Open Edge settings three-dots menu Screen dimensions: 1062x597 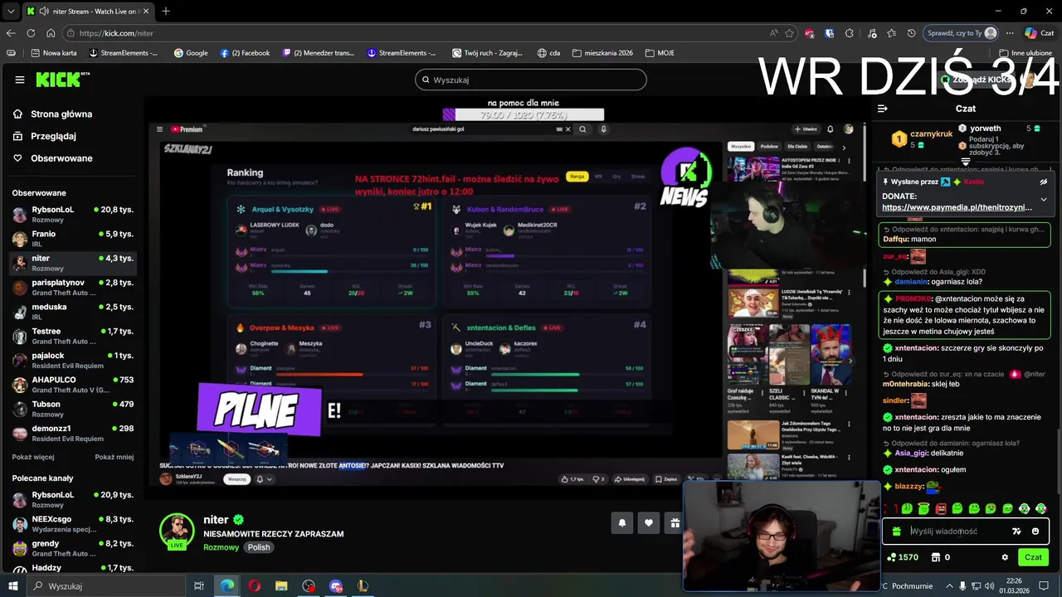click(x=1010, y=33)
